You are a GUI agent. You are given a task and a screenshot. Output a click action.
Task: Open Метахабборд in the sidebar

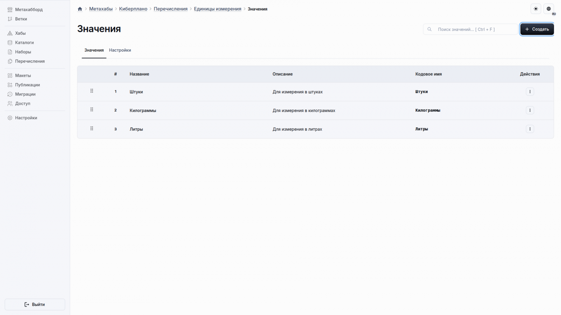[x=29, y=10]
